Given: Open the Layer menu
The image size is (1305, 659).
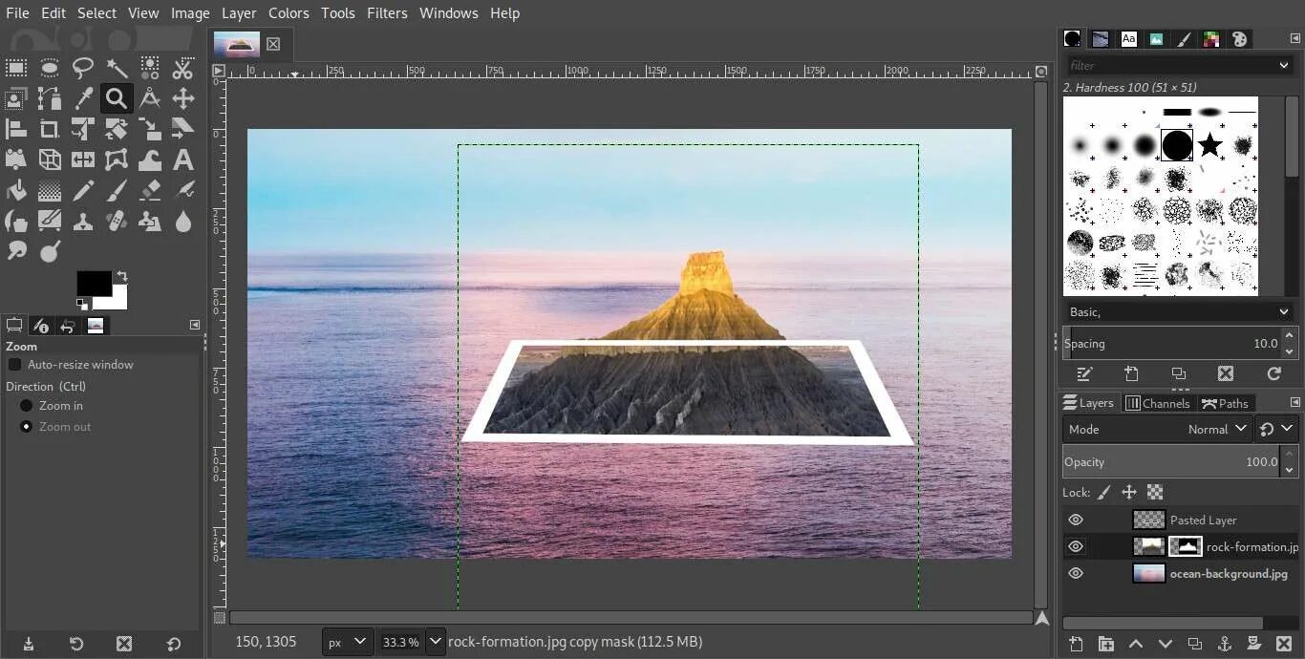Looking at the screenshot, I should (x=239, y=13).
